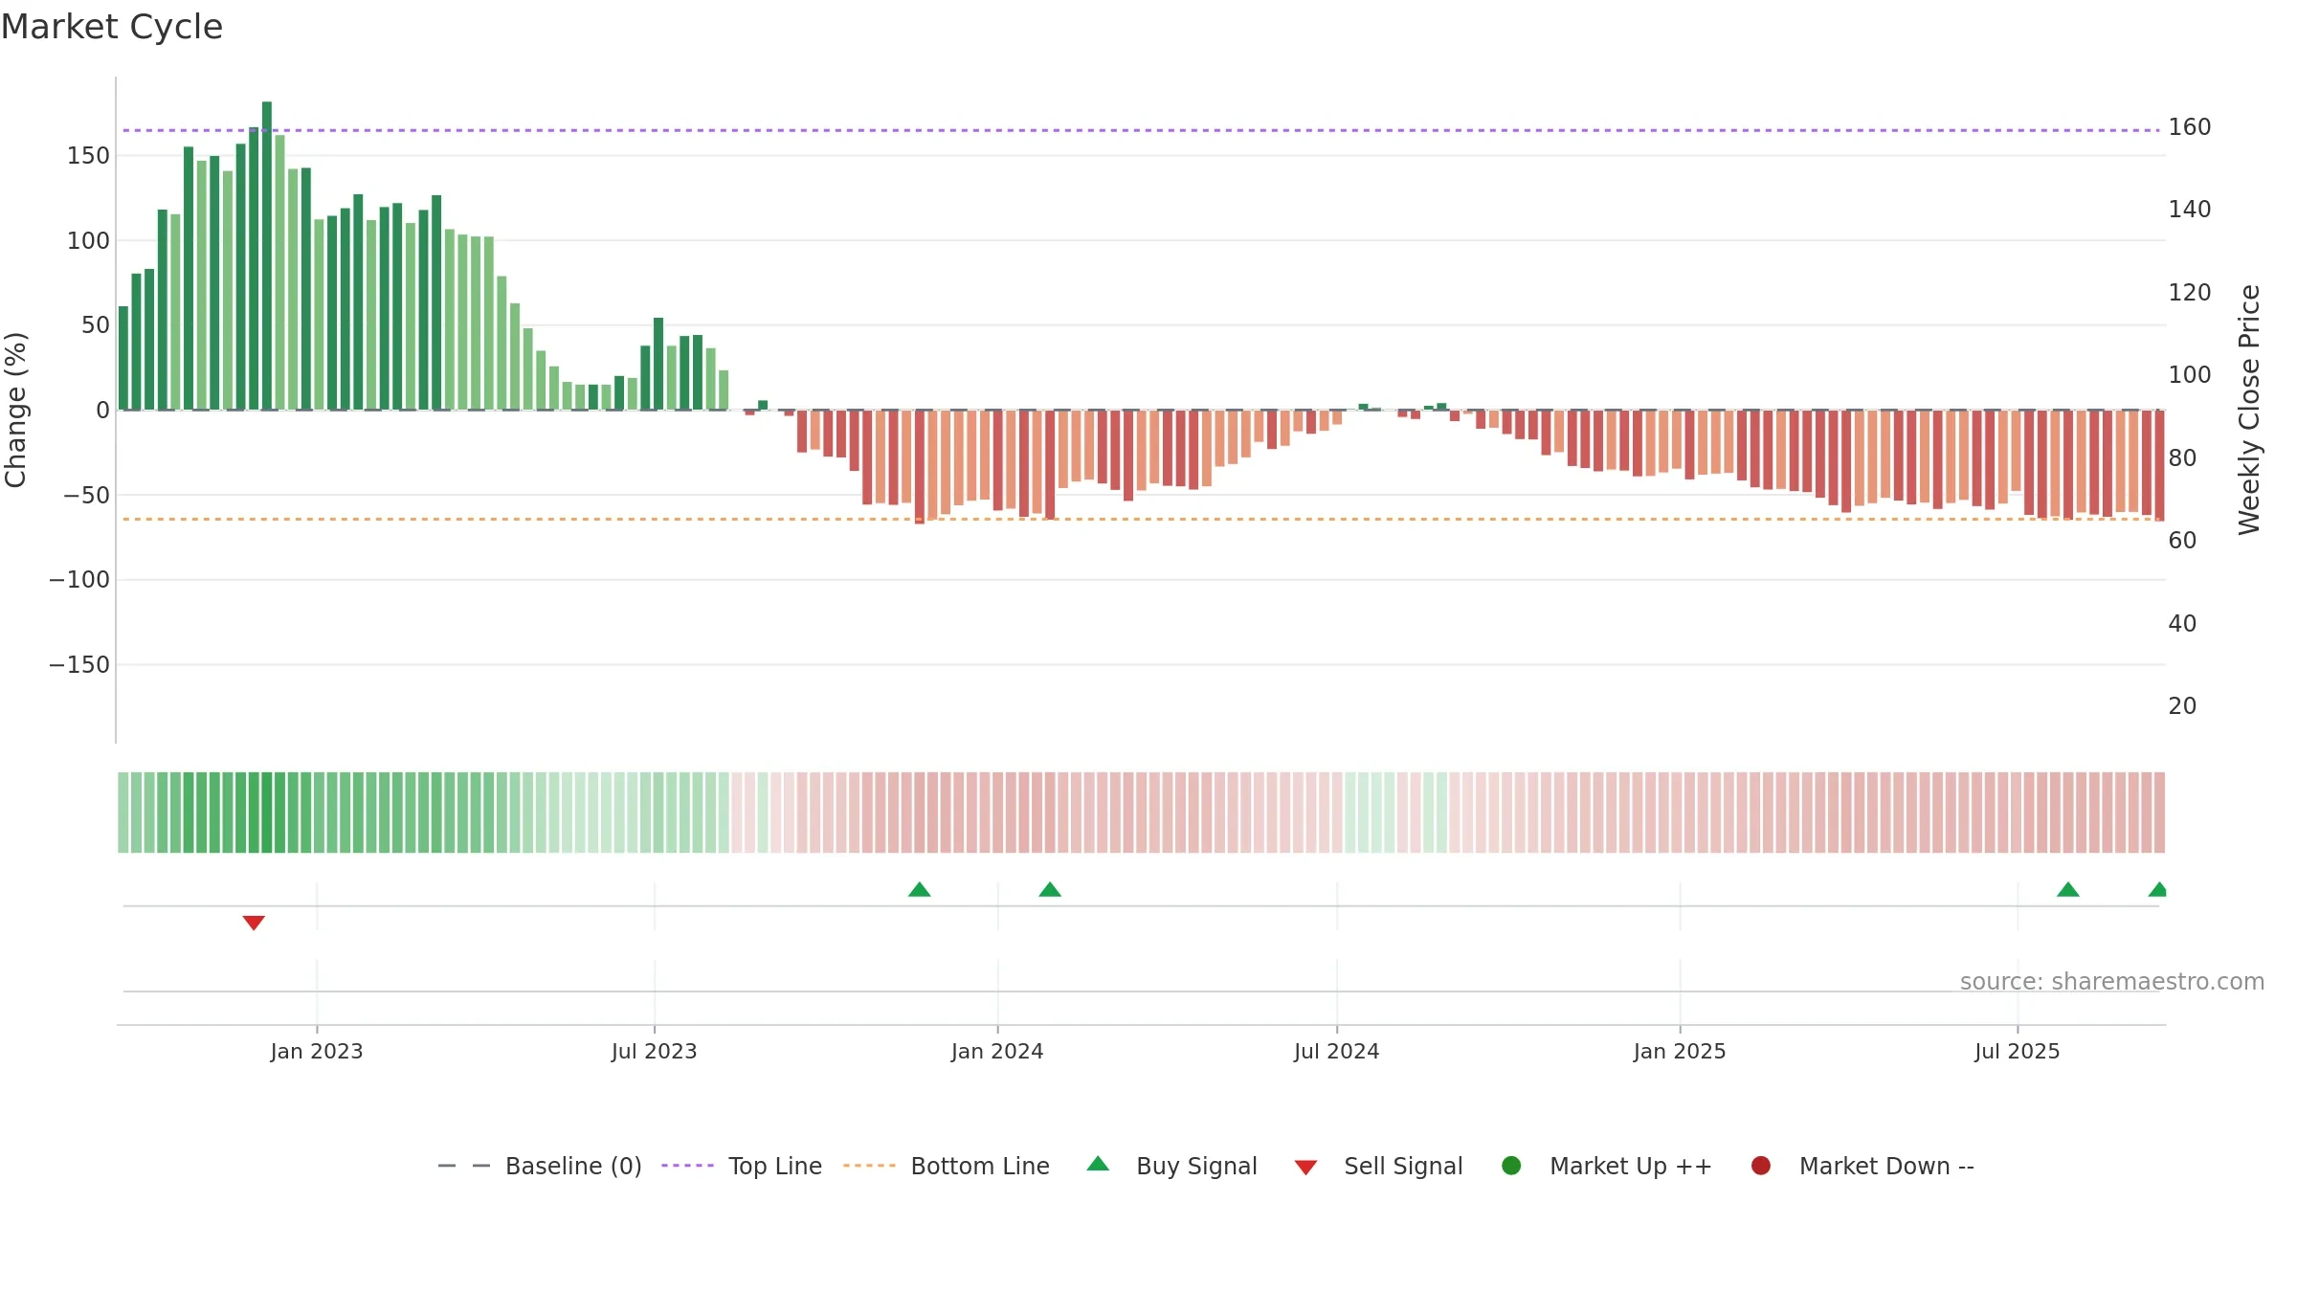The image size is (2297, 1292).
Task: Click the 150 tick on the left axis
Action: click(x=88, y=155)
